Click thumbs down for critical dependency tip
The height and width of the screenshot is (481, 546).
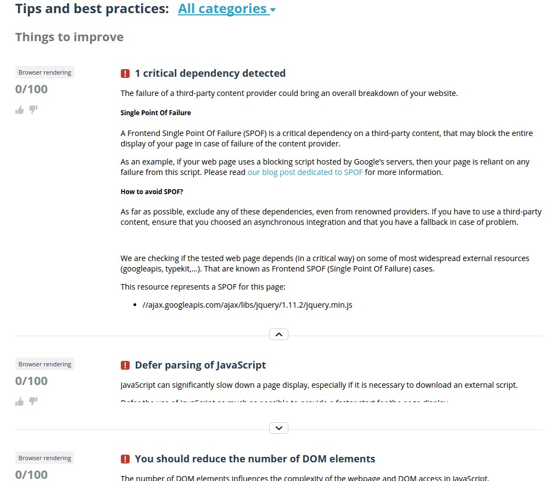tap(33, 109)
